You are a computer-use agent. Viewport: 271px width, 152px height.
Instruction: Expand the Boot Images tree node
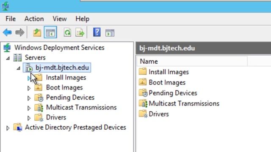[29, 88]
